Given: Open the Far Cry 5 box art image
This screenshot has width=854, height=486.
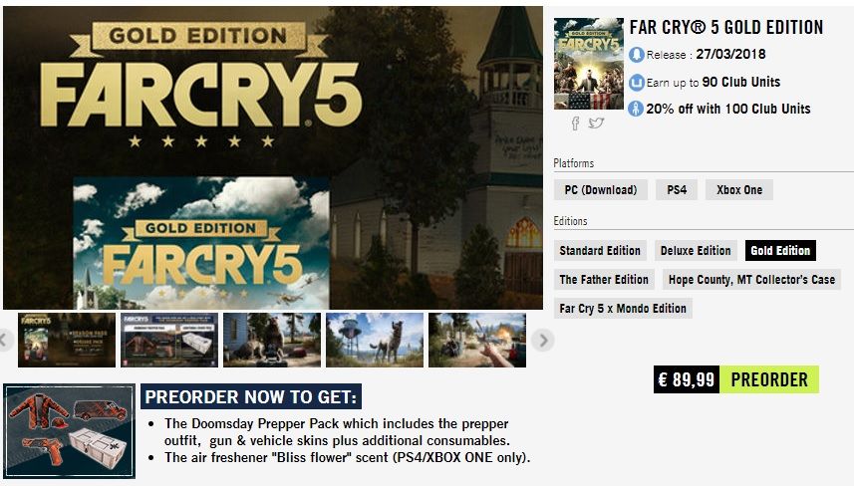Looking at the screenshot, I should tap(589, 64).
